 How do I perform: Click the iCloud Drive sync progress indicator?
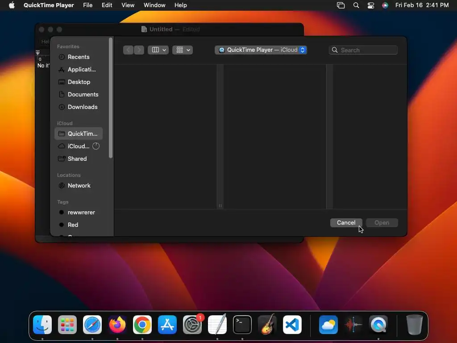[x=96, y=146]
